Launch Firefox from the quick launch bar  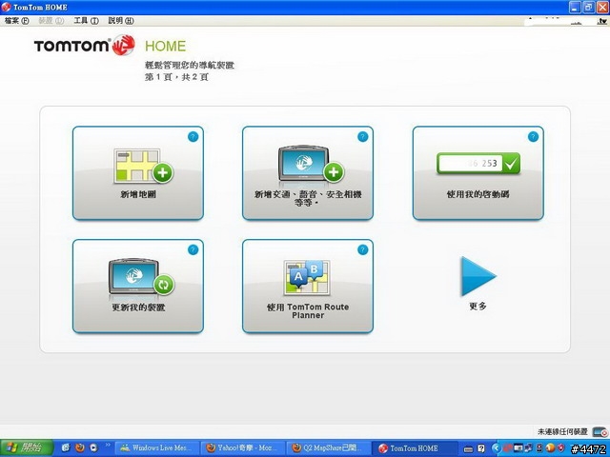[80, 447]
